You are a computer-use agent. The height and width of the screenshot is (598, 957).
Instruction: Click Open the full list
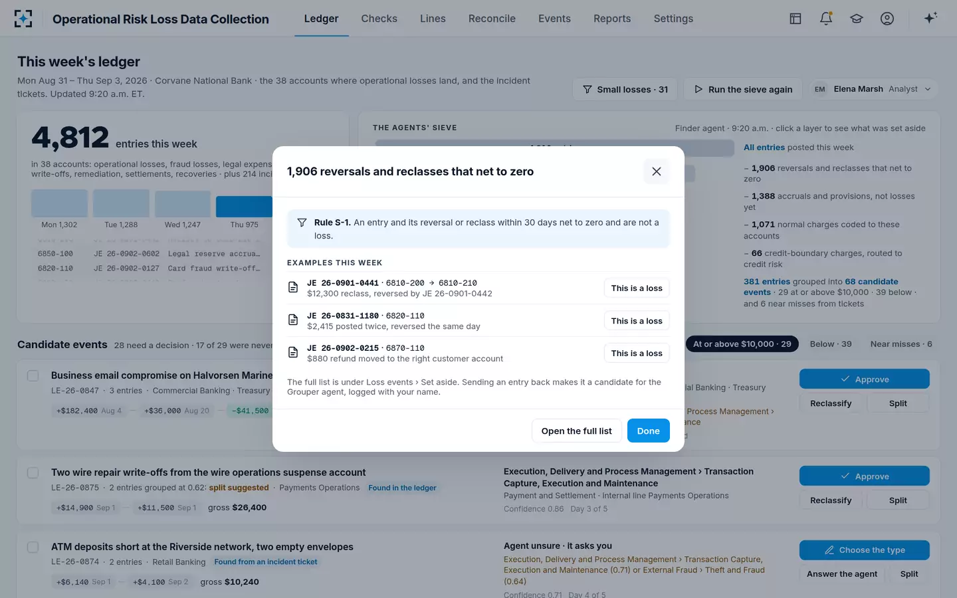[576, 431]
